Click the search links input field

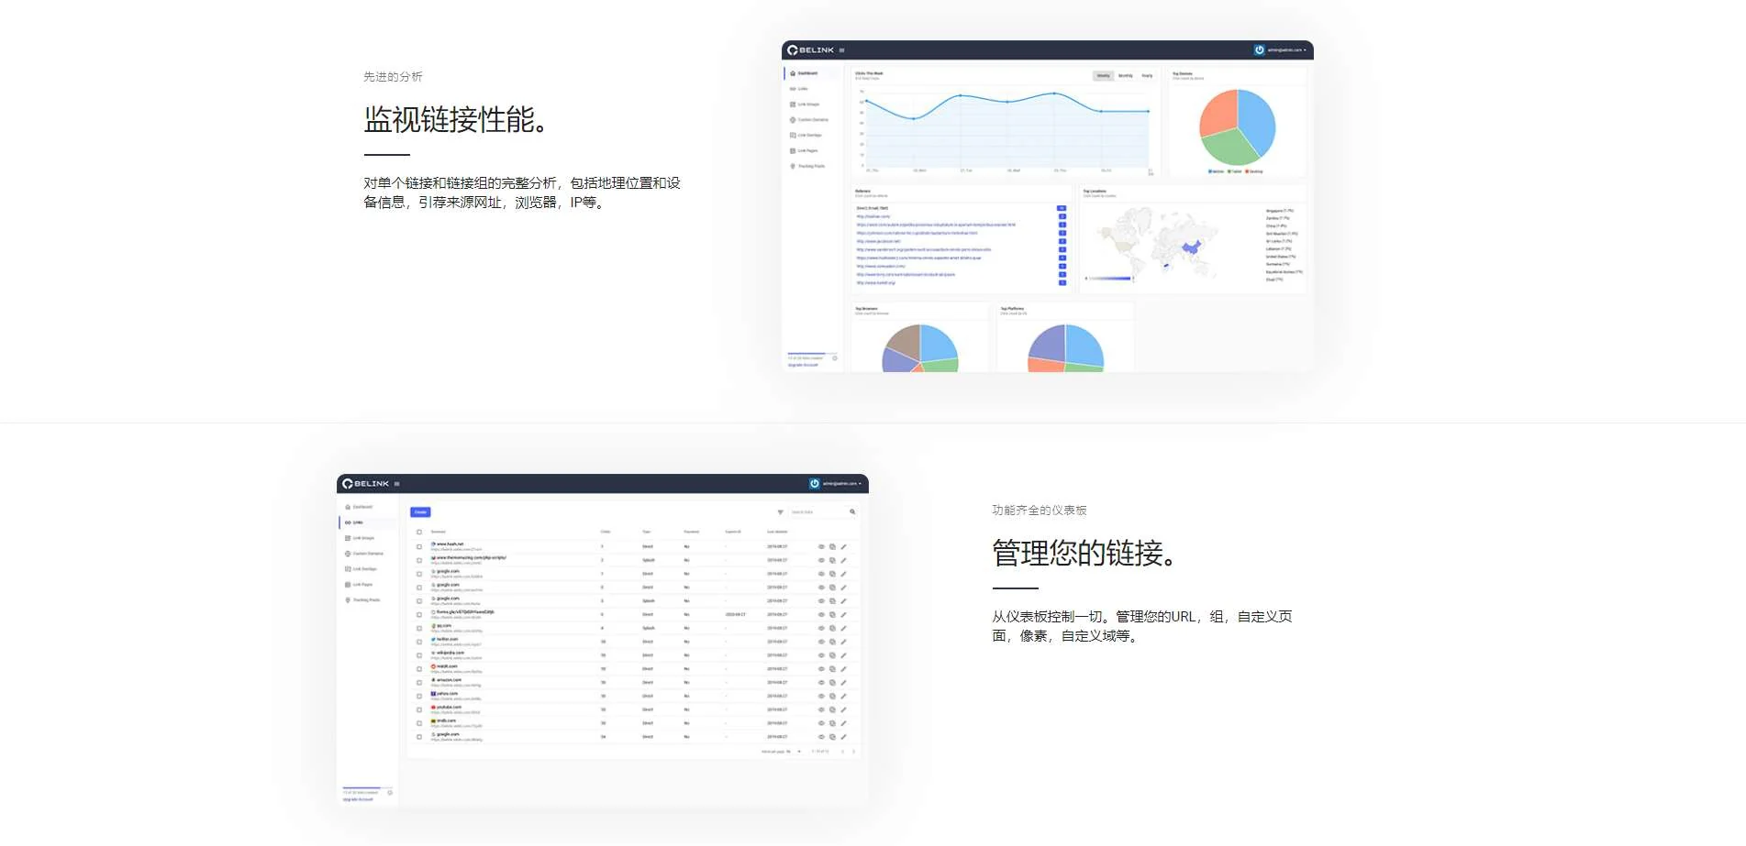[x=817, y=512]
